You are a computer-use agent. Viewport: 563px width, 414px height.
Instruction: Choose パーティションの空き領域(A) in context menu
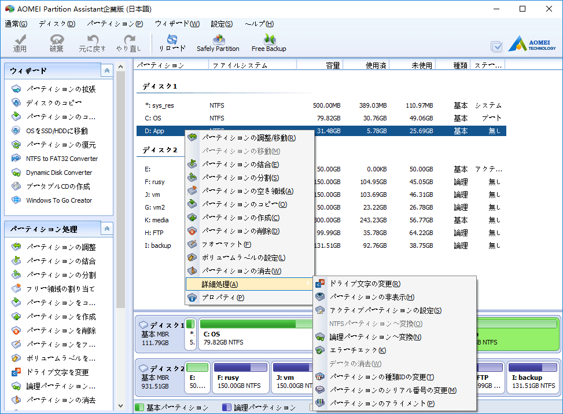pos(249,191)
